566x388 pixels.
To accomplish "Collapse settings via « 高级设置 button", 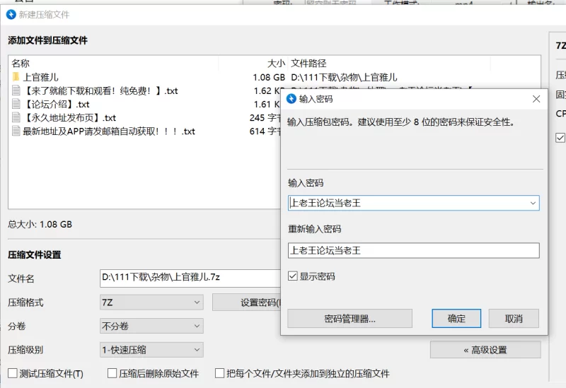I will coord(485,350).
